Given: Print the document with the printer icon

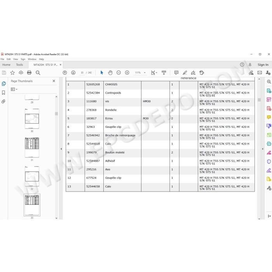Looking at the screenshot, I should (29, 73).
